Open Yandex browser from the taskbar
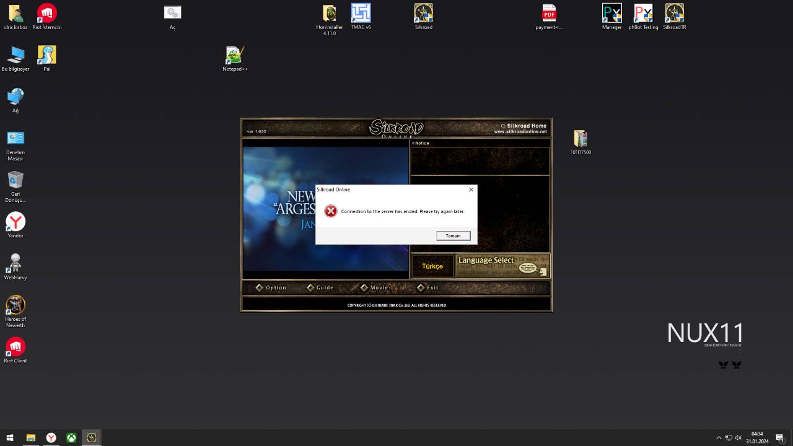This screenshot has height=446, width=793. [x=51, y=437]
